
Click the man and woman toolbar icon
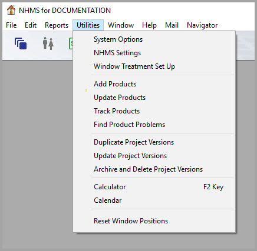[48, 43]
